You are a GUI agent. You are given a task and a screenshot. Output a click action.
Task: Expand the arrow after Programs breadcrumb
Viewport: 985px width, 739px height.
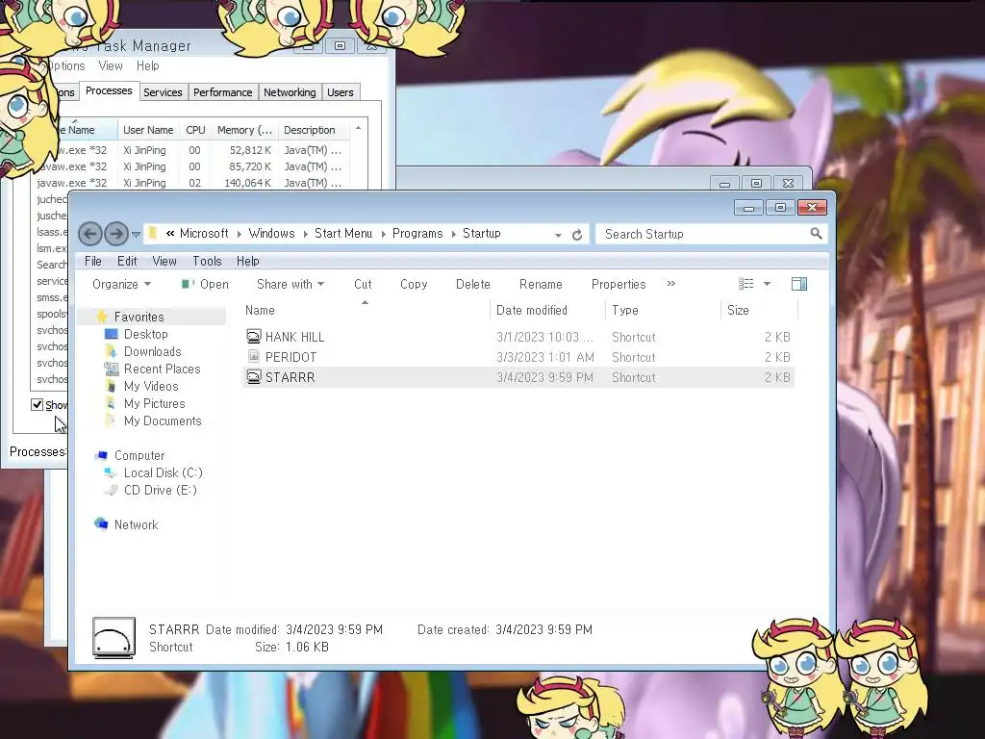[x=454, y=234]
